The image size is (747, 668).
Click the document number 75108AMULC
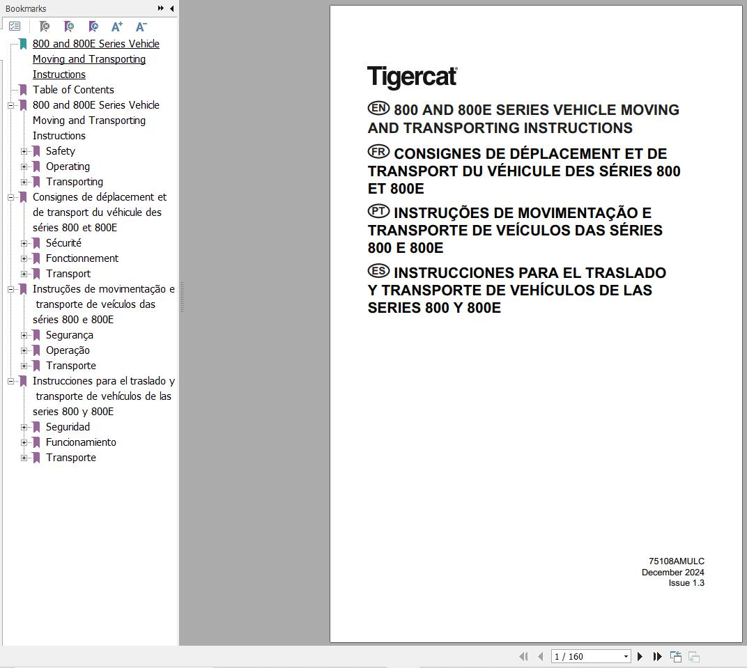click(x=677, y=561)
